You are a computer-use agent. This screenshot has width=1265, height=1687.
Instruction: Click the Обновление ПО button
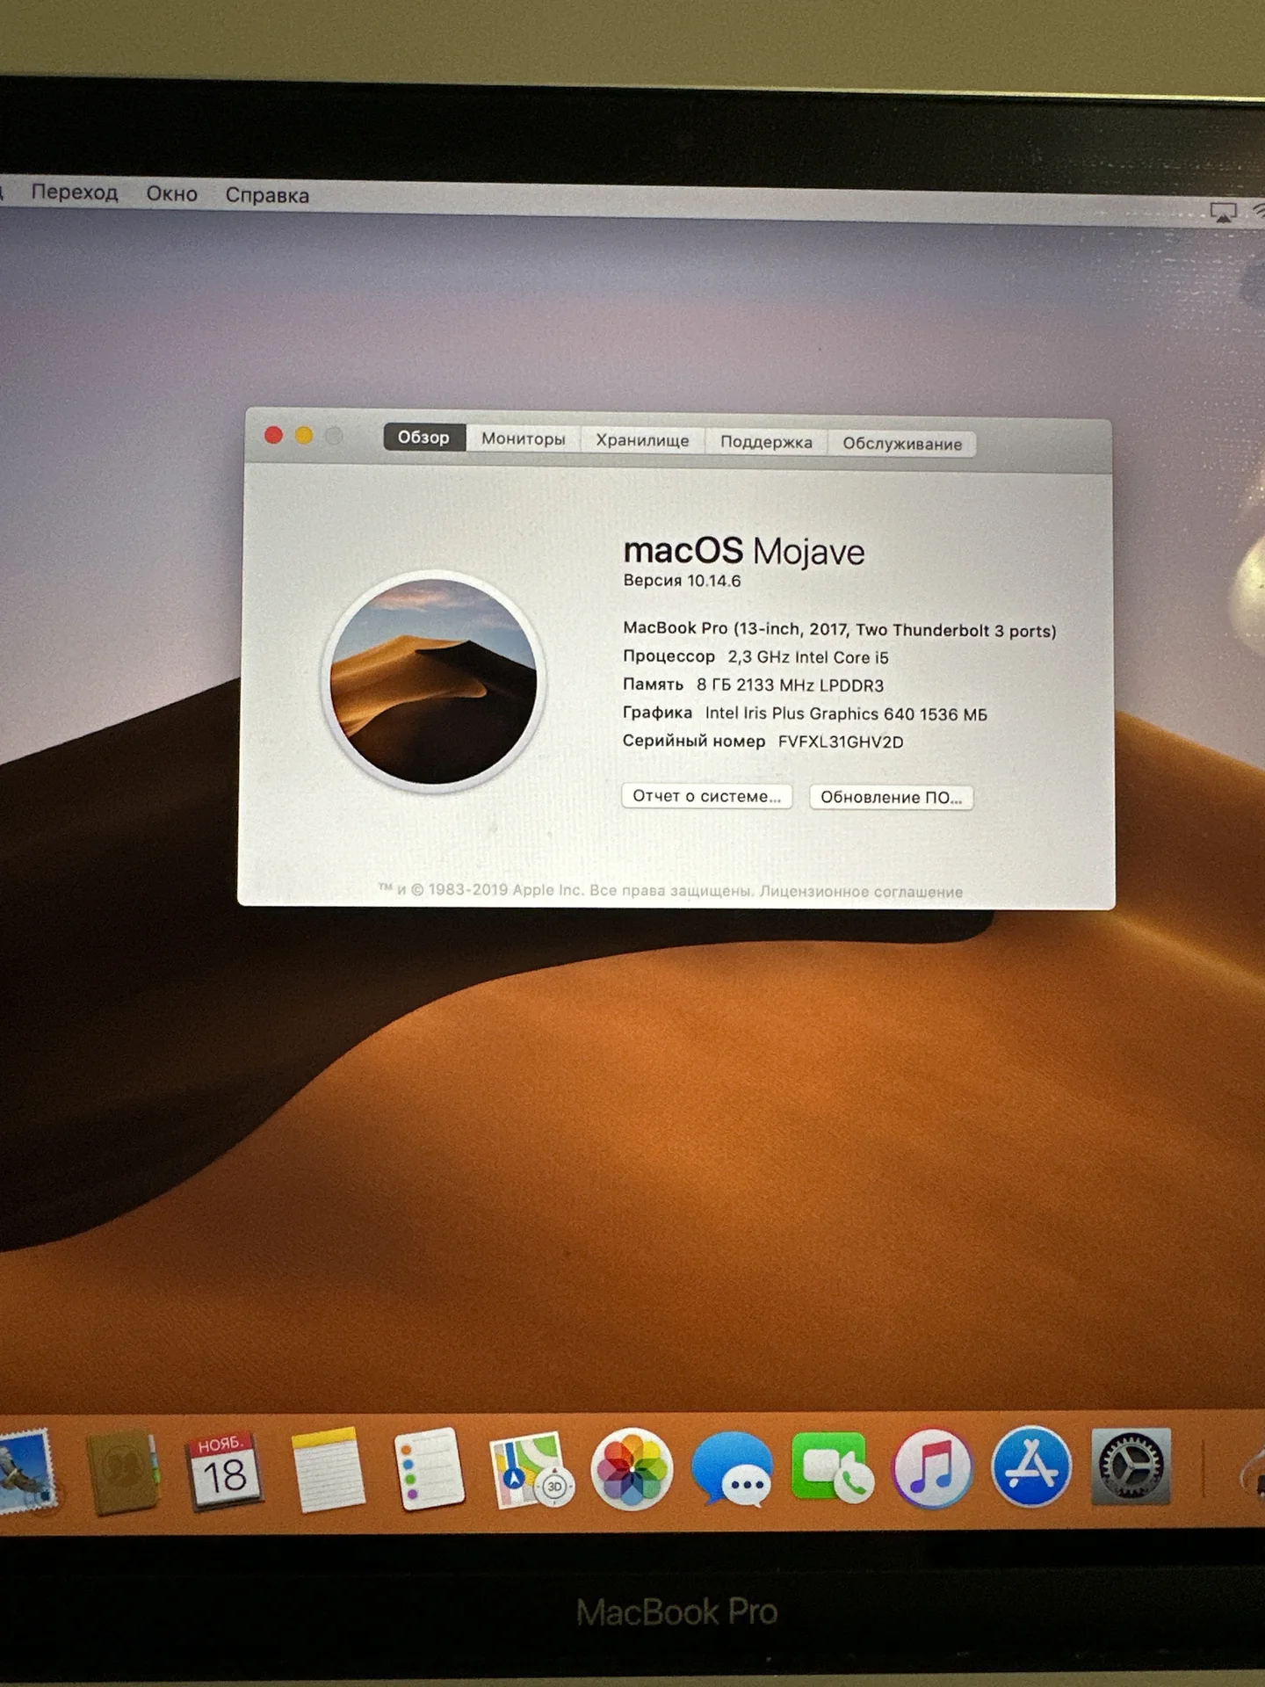click(x=892, y=798)
